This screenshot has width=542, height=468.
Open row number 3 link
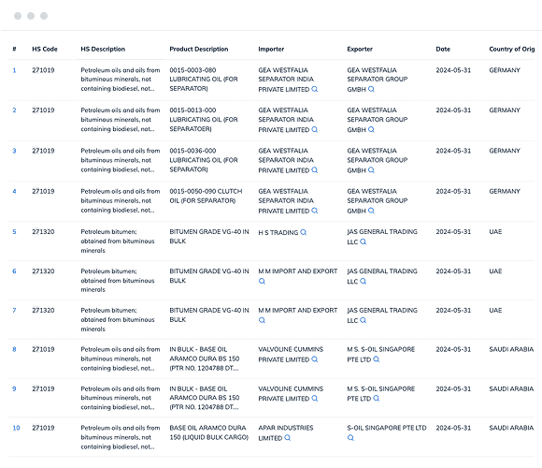click(x=14, y=151)
